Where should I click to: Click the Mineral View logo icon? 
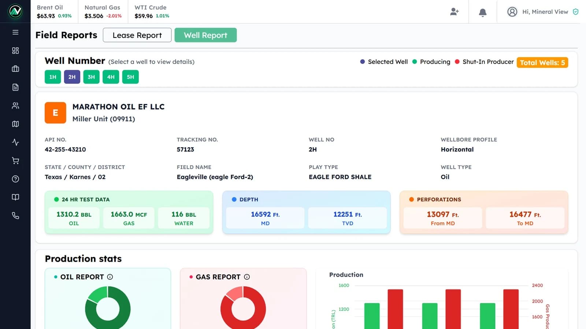click(15, 11)
